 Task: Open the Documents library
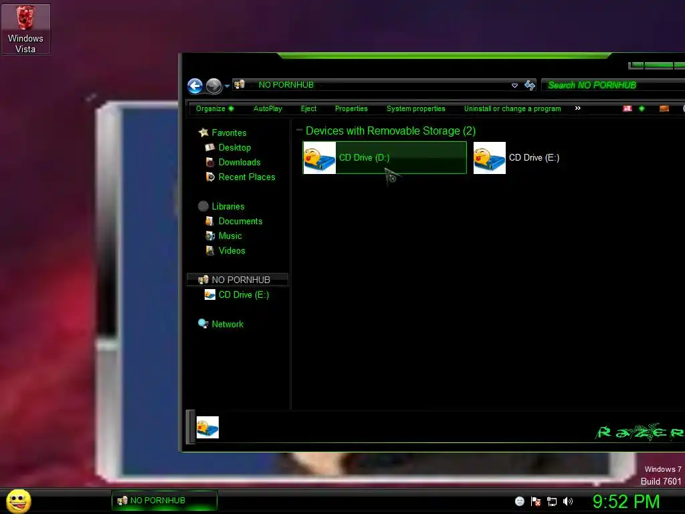click(240, 221)
